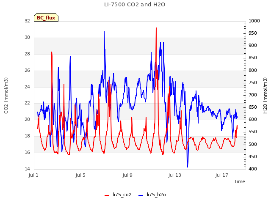271x203 pixels.
Task: Click the Jul 17 x-axis tick label
Action: pyautogui.click(x=221, y=175)
